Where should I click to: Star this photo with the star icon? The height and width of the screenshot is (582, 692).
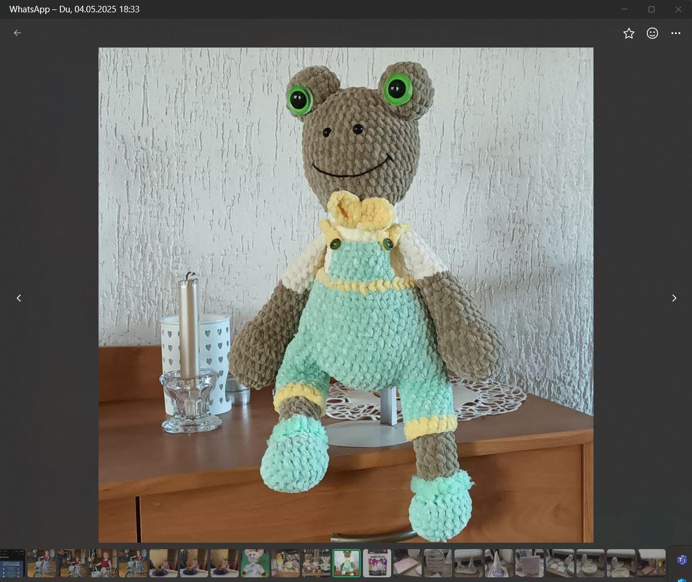coord(629,33)
